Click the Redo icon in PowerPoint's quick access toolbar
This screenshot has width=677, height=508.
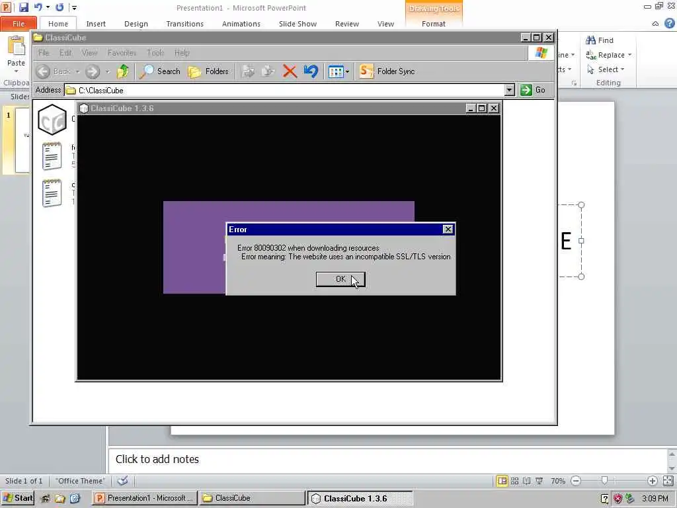[60, 7]
